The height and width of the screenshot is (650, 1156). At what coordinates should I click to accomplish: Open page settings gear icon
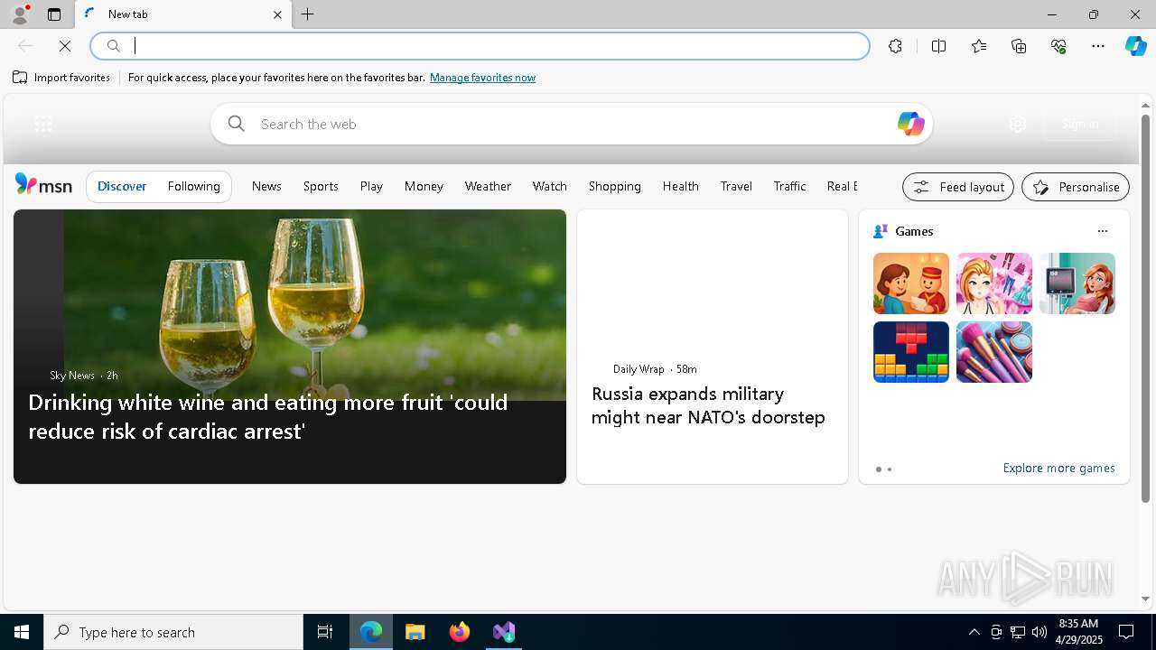pyautogui.click(x=1018, y=125)
